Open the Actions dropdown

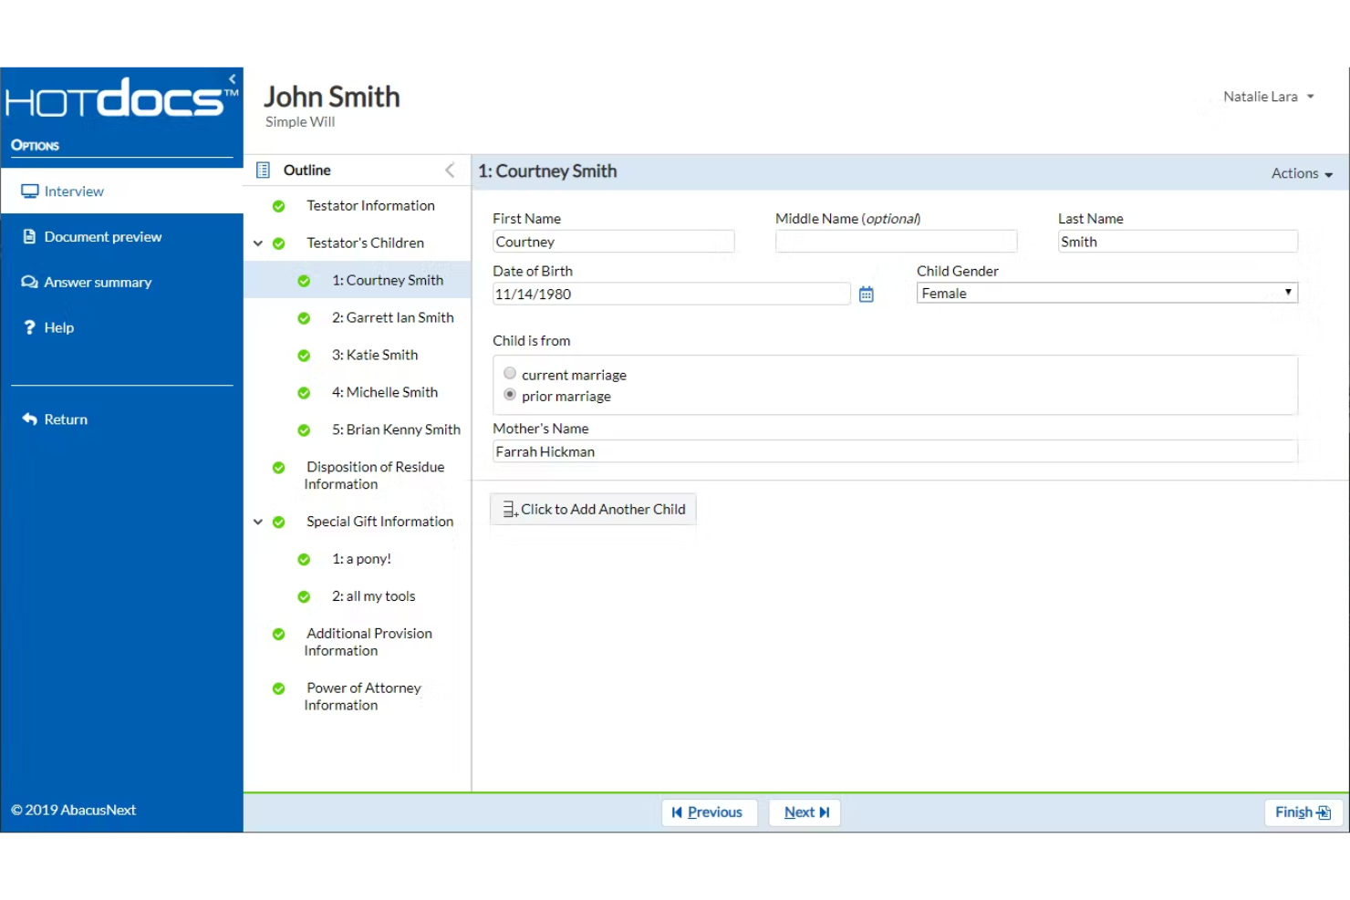pyautogui.click(x=1302, y=172)
